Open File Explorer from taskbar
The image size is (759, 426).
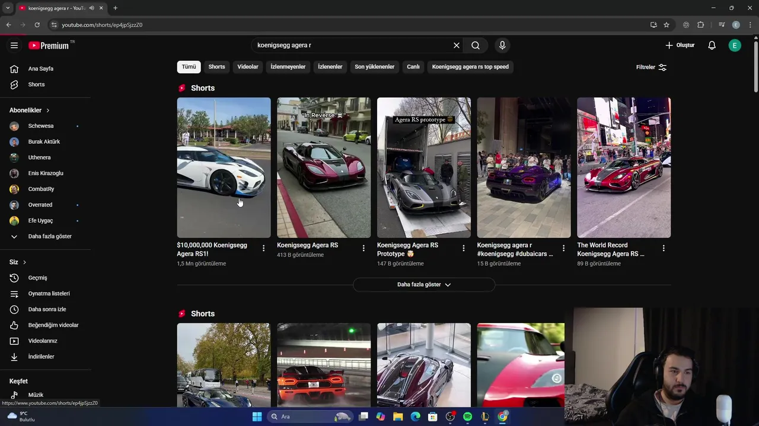[398, 417]
